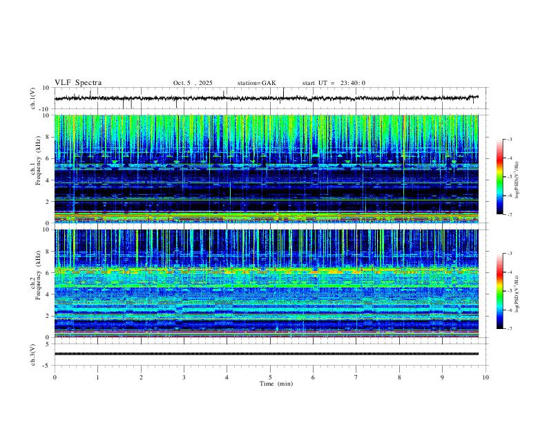Click the "4" kHz tick on ch.2 frequency axis

pyautogui.click(x=48, y=294)
